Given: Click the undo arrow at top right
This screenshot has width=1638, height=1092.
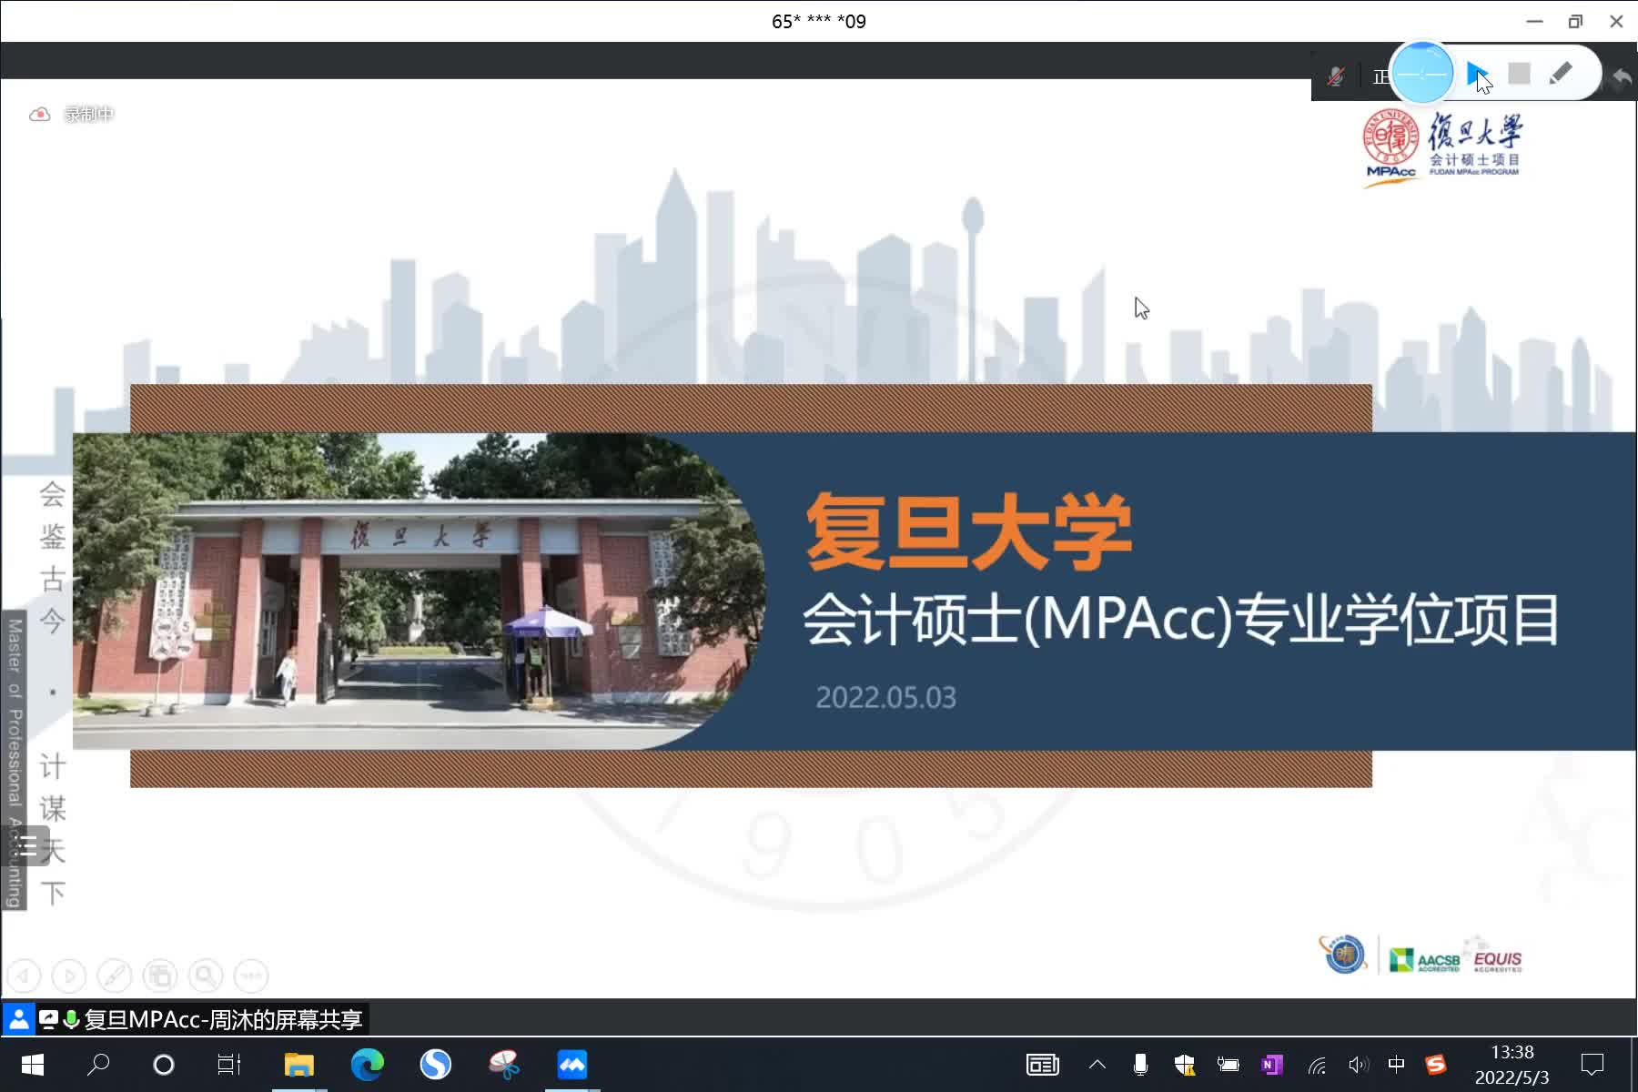Looking at the screenshot, I should (1622, 77).
